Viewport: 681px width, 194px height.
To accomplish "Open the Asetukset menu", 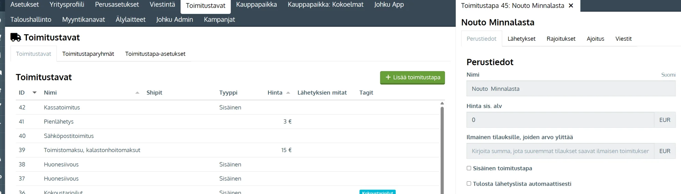I will click(25, 5).
